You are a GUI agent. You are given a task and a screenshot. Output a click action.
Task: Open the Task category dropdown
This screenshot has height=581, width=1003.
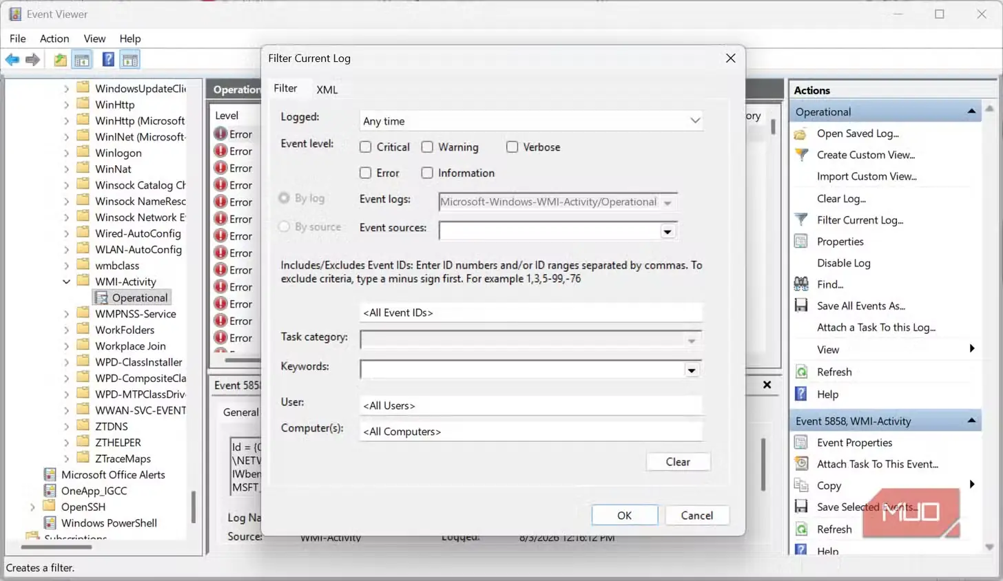tap(692, 340)
